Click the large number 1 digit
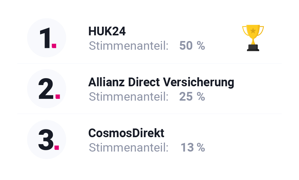Image resolution: width=299 pixels, height=180 pixels. pos(45,38)
